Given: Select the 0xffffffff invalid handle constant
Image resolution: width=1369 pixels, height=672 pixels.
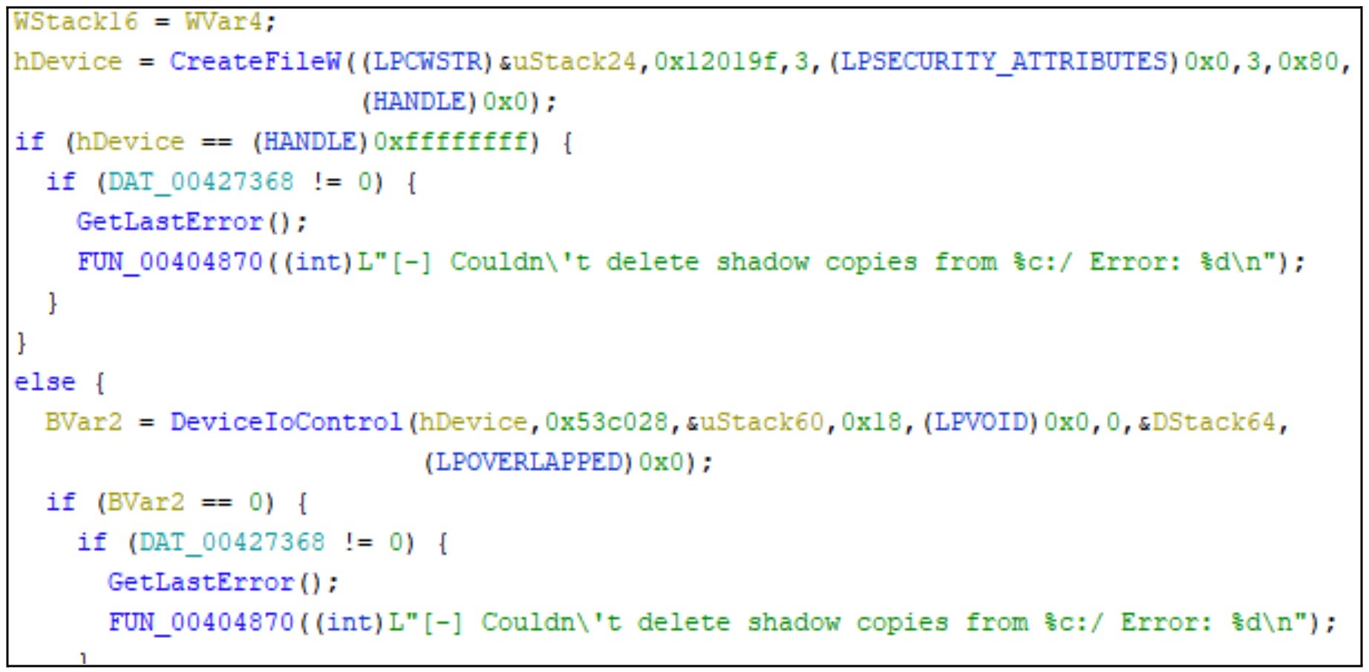Looking at the screenshot, I should [x=451, y=142].
